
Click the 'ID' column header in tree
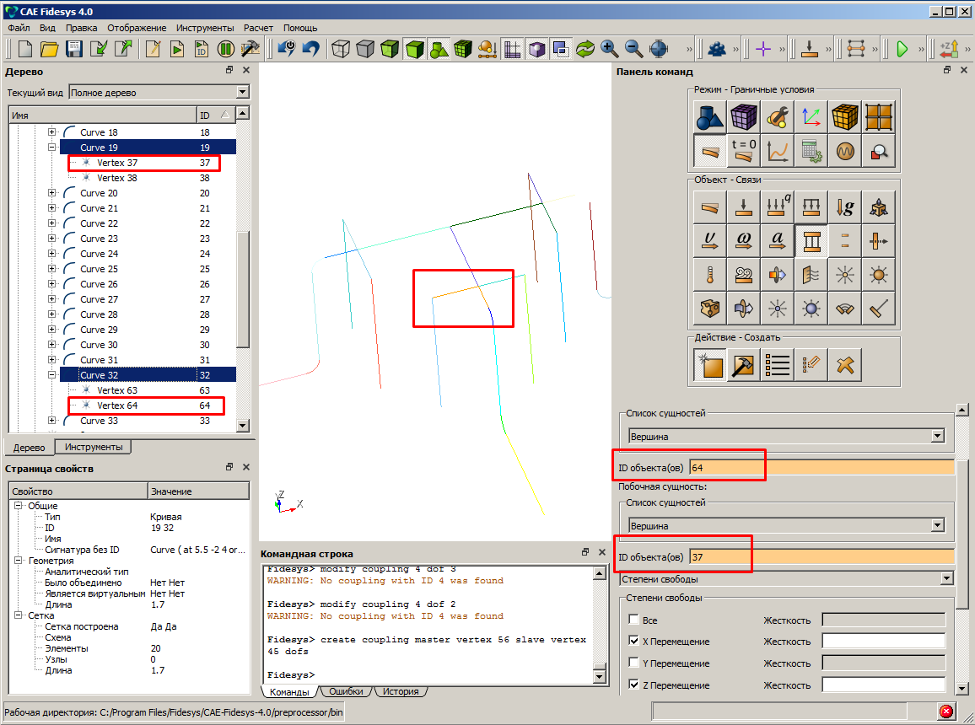216,115
